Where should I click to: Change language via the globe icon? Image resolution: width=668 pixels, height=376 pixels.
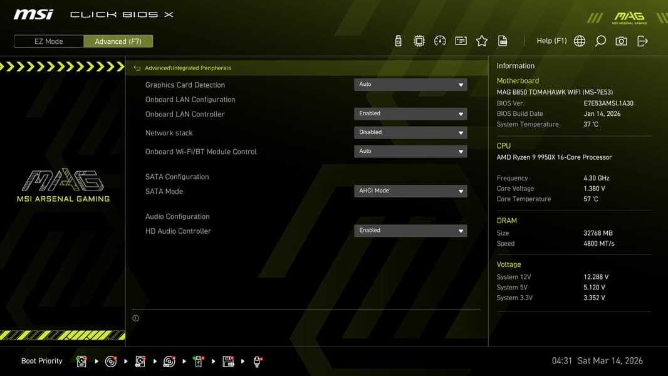point(580,41)
